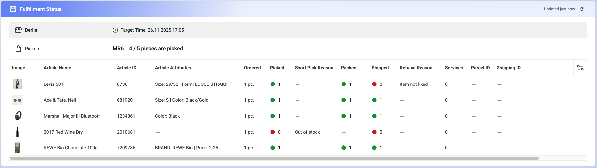Click the clock icon before Target Time
Viewport: 597px width, 168px height.
(x=115, y=30)
